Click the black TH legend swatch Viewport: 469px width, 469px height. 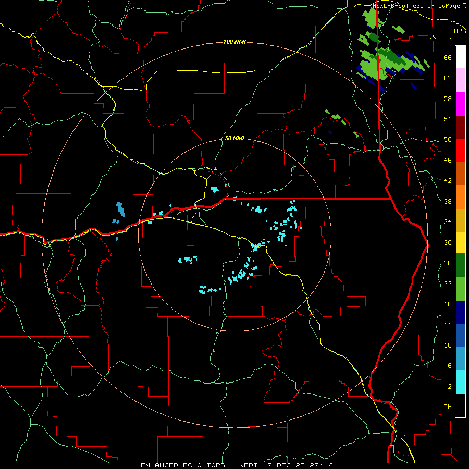click(x=460, y=405)
